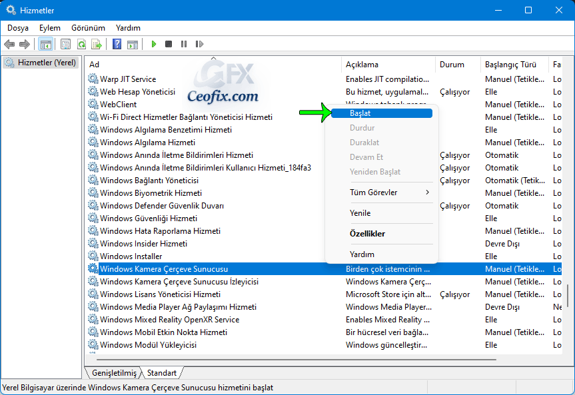
Task: Click the Refresh toolbar icon
Action: coord(81,45)
